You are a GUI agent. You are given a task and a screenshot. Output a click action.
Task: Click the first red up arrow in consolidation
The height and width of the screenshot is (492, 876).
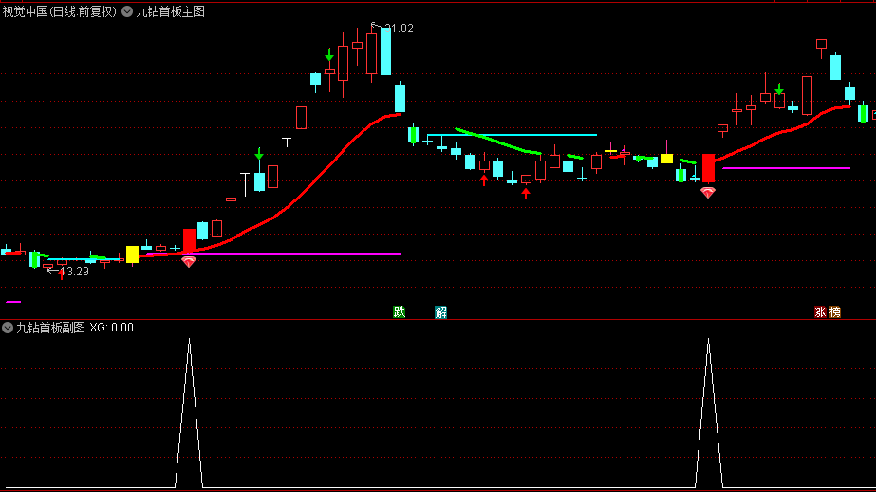point(484,180)
